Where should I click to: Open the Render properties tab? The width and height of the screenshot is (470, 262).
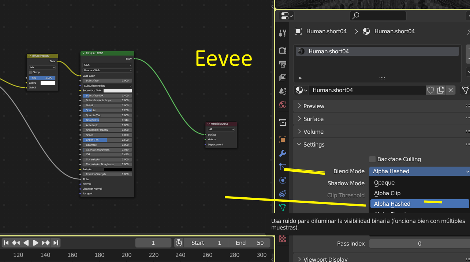coord(283,50)
